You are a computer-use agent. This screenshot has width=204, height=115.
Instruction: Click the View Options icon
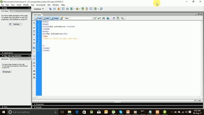(x=118, y=18)
